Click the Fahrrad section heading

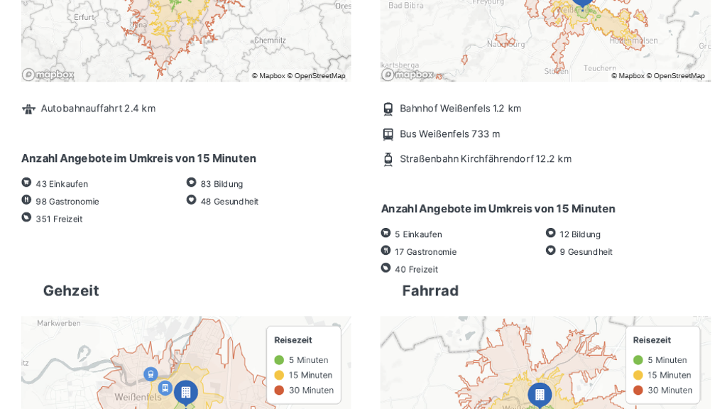(430, 290)
